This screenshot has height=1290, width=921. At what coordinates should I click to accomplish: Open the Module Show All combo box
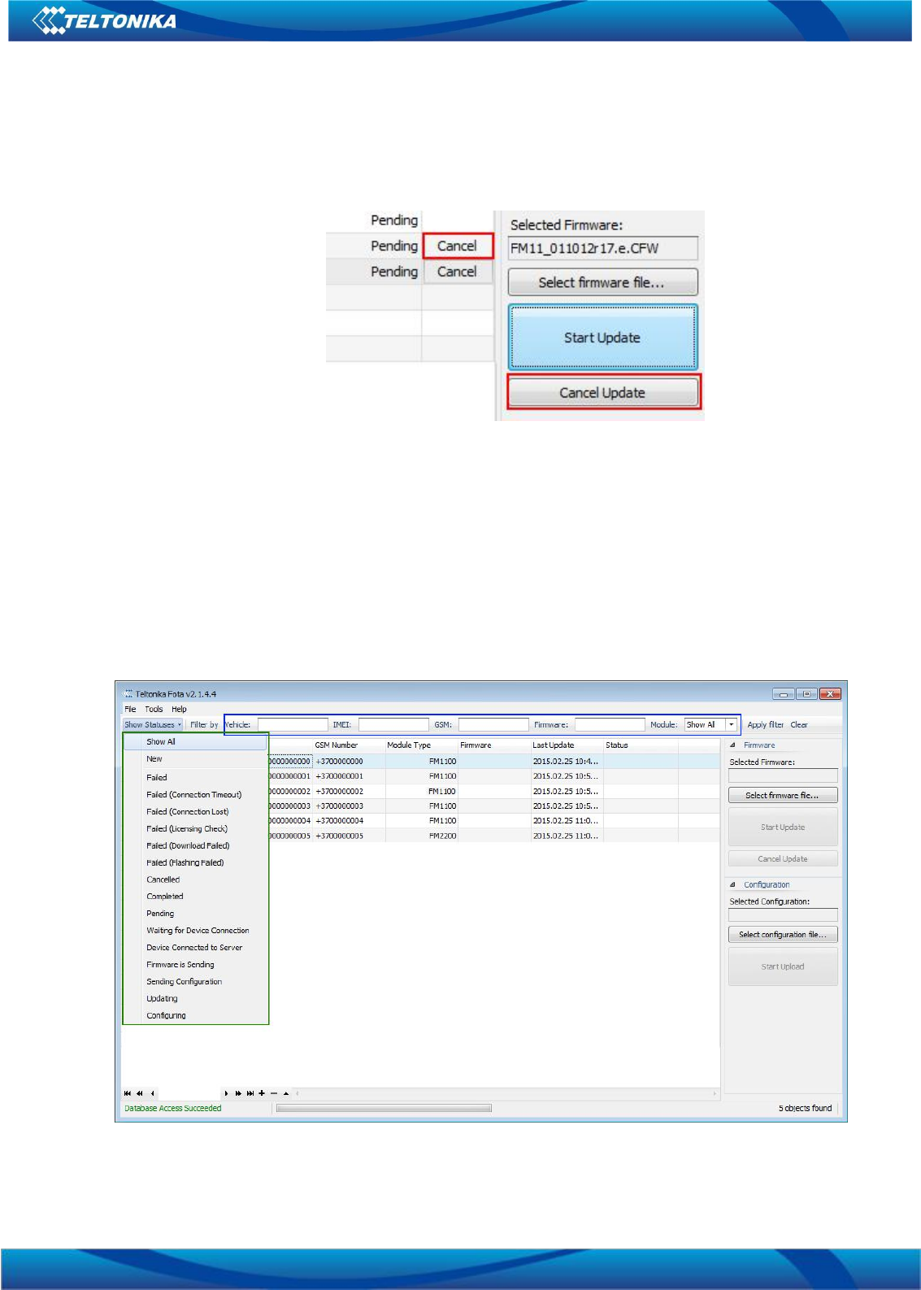tap(710, 724)
